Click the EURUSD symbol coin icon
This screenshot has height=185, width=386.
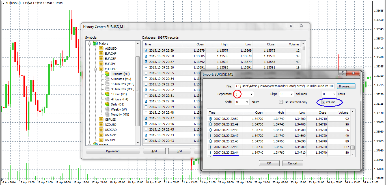pos(101,69)
